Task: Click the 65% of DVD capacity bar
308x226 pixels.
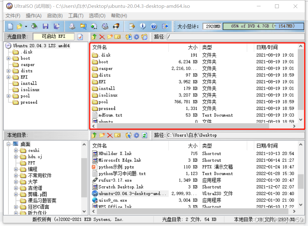Action: click(263, 26)
